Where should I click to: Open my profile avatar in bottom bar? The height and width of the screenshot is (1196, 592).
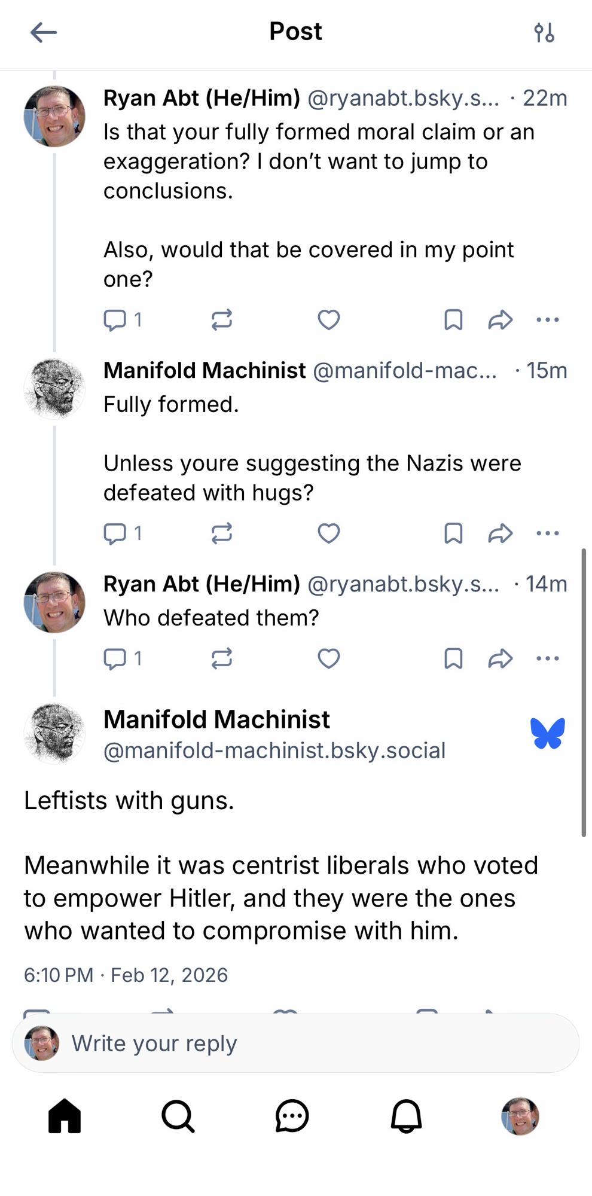(520, 1116)
